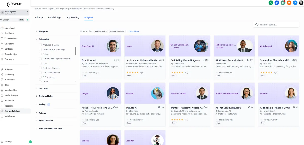Check the E-Commerce category

[40, 77]
